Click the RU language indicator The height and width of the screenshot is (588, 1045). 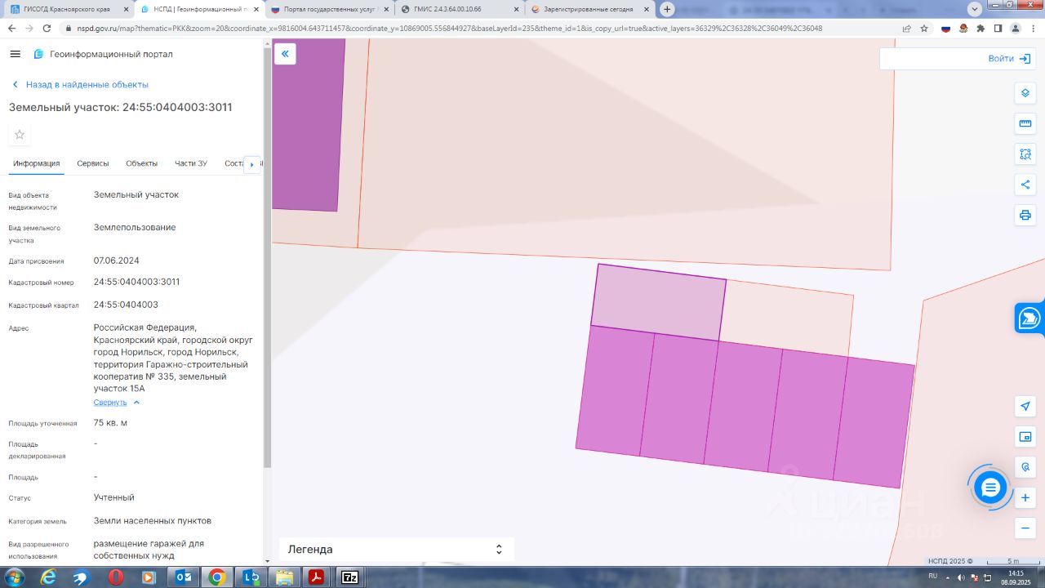click(933, 577)
